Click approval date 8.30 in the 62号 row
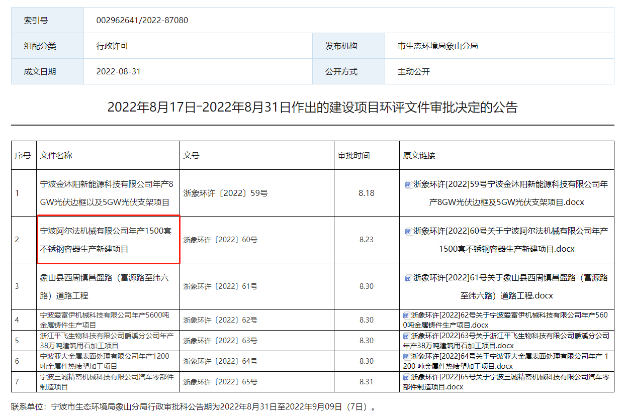This screenshot has height=419, width=626. (x=367, y=320)
